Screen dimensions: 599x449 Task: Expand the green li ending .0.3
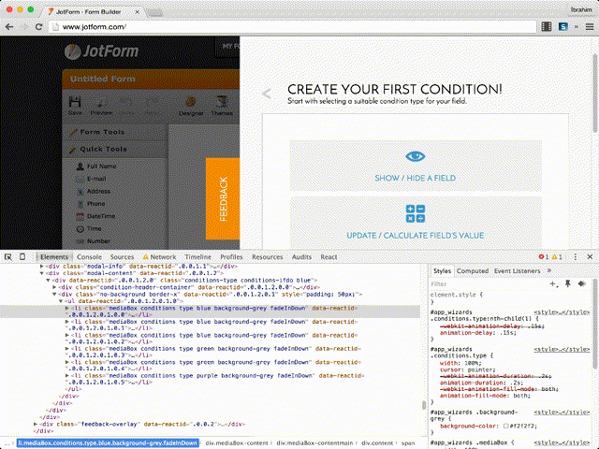pyautogui.click(x=66, y=349)
